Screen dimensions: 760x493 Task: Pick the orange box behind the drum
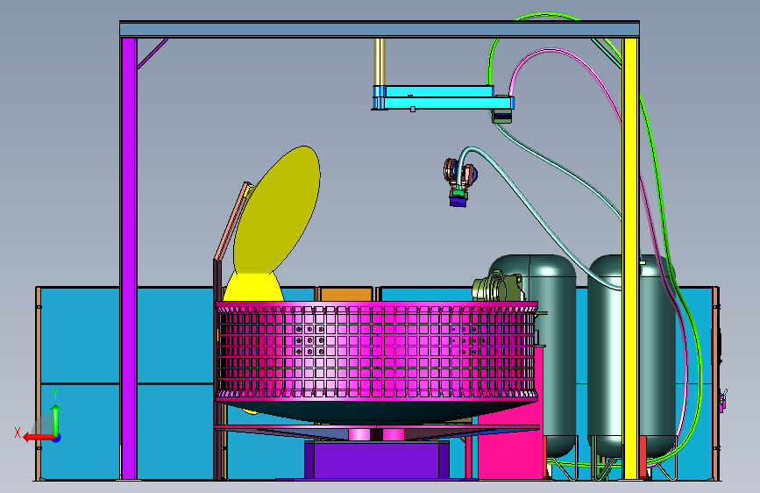pos(346,294)
